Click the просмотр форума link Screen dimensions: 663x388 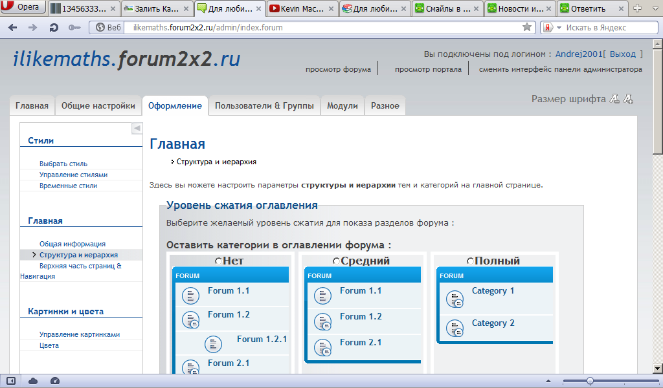coord(338,69)
